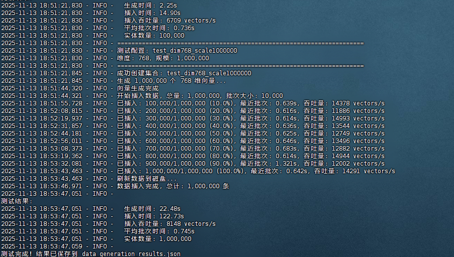Click the text '插入时间: 122.73s'
Image resolution: width=454 pixels, height=257 pixels.
click(154, 216)
